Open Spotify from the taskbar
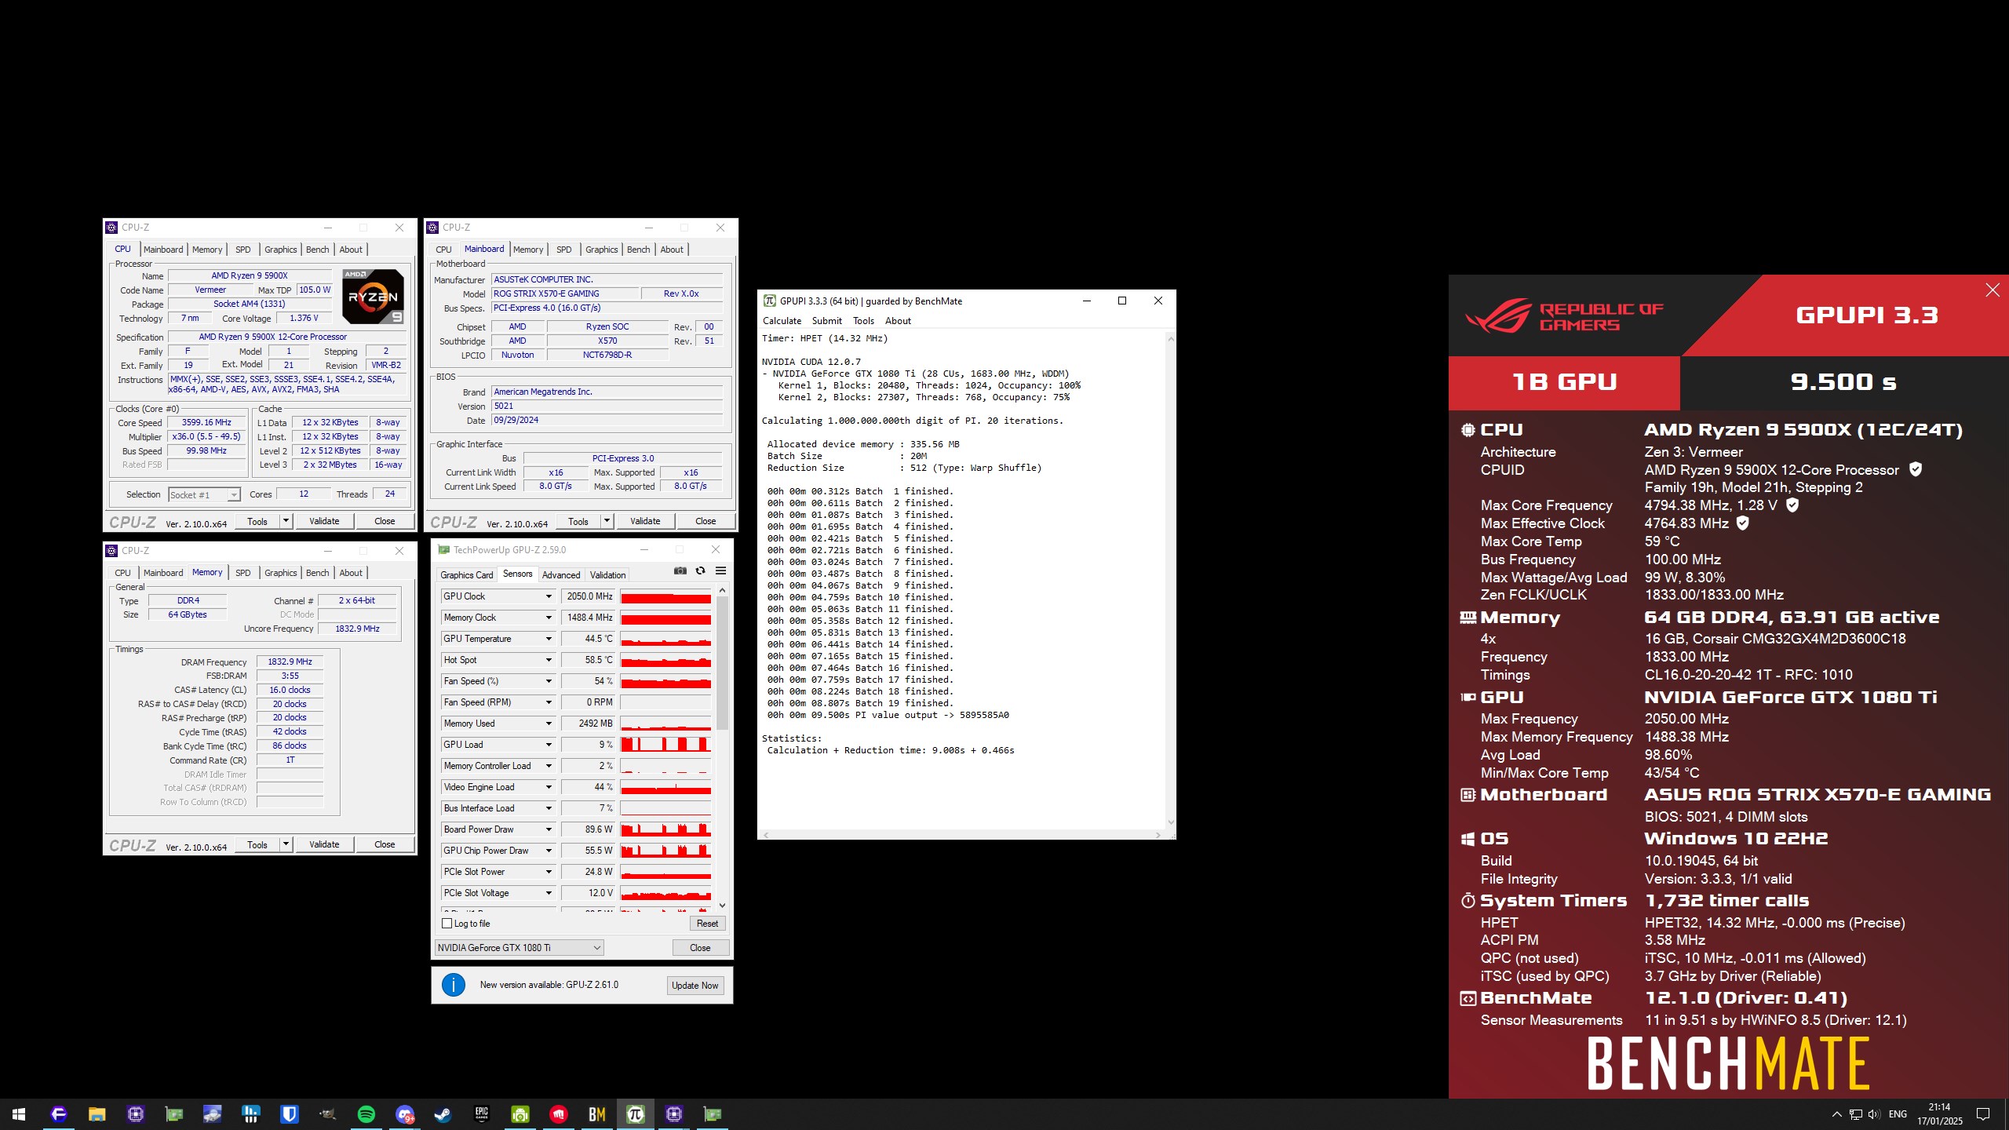The width and height of the screenshot is (2009, 1130). tap(366, 1114)
